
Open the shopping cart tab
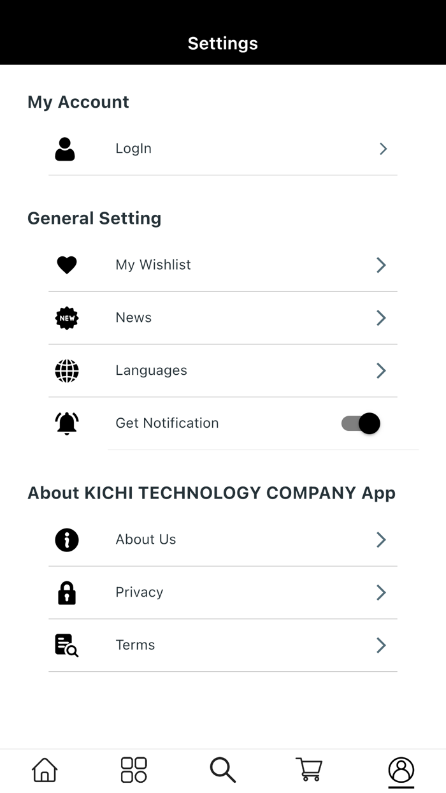[309, 770]
